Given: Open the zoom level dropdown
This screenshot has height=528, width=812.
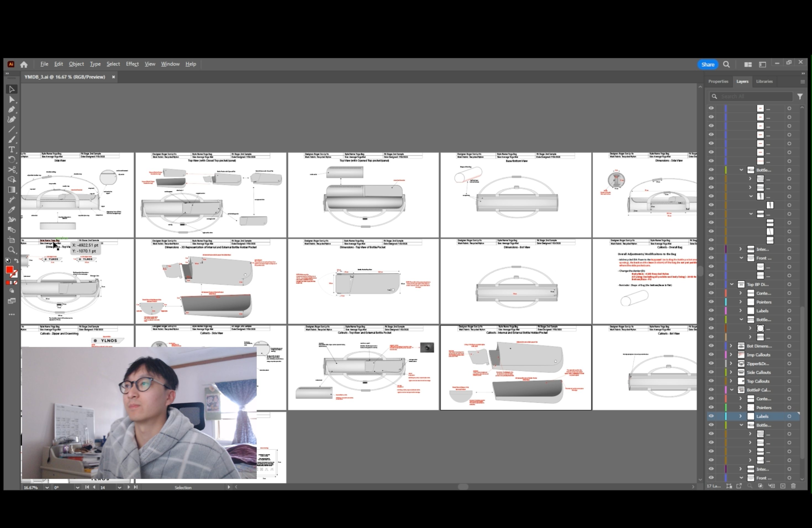Looking at the screenshot, I should [x=47, y=487].
